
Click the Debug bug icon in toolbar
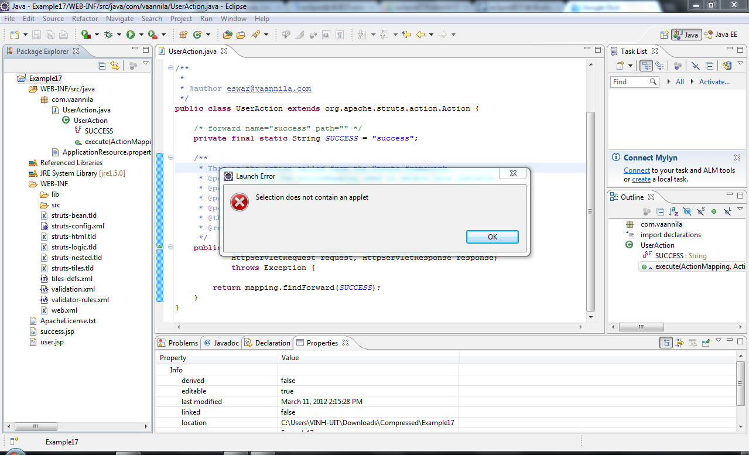[x=108, y=35]
